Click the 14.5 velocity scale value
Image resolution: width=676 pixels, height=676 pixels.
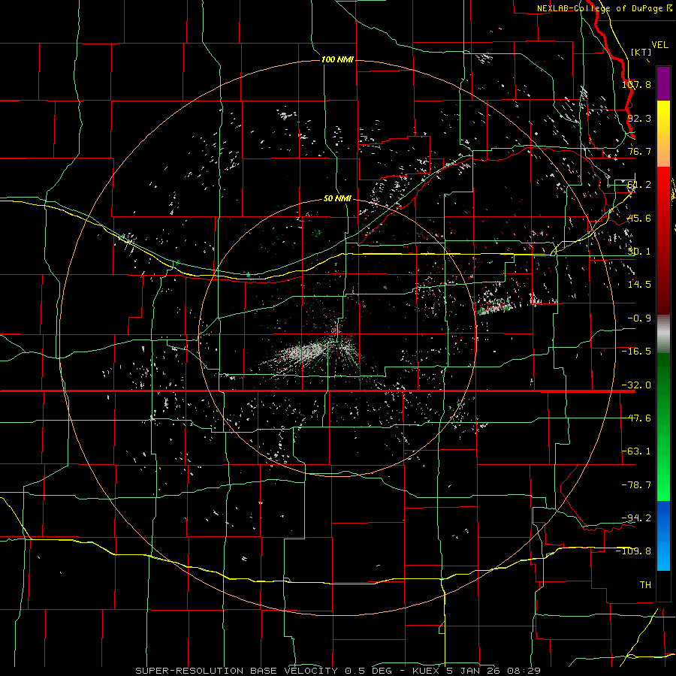tap(639, 285)
